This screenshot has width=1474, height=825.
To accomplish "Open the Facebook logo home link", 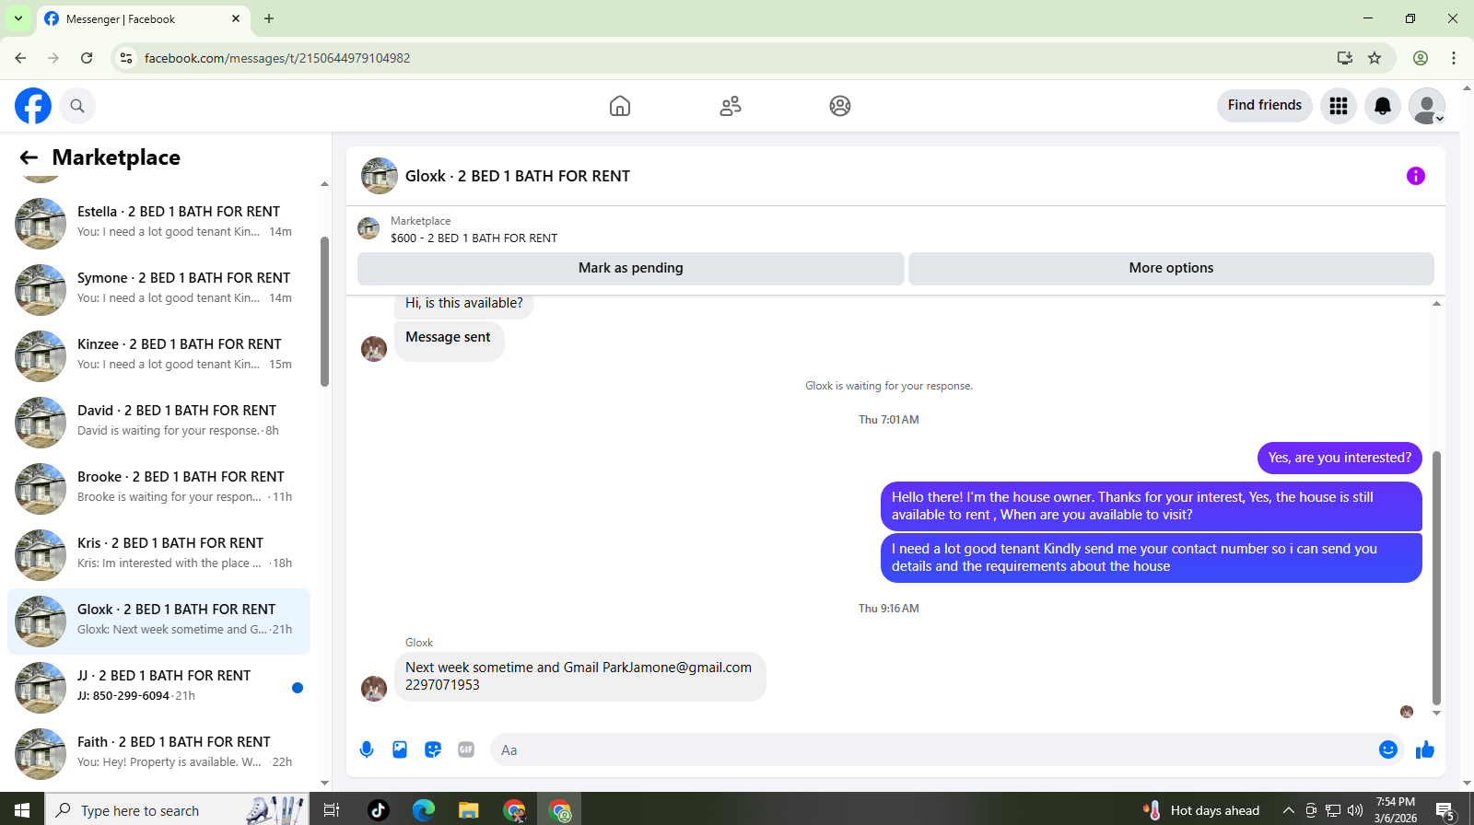I will click(x=33, y=106).
